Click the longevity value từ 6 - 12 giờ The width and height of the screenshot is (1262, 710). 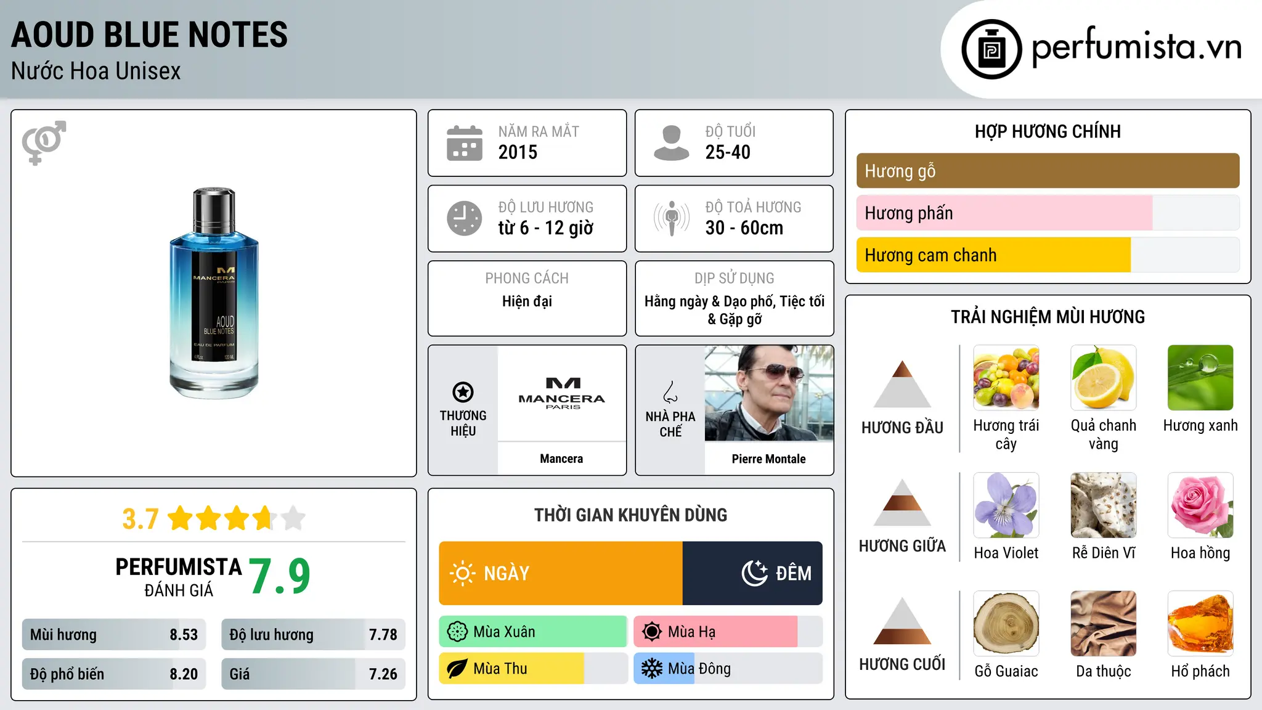[x=545, y=228]
